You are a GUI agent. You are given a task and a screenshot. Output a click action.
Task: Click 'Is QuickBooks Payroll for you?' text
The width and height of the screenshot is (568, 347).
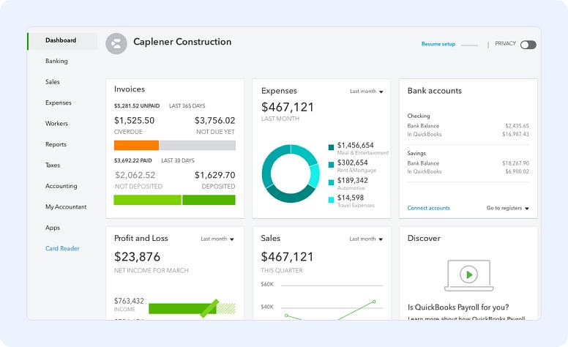[458, 307]
